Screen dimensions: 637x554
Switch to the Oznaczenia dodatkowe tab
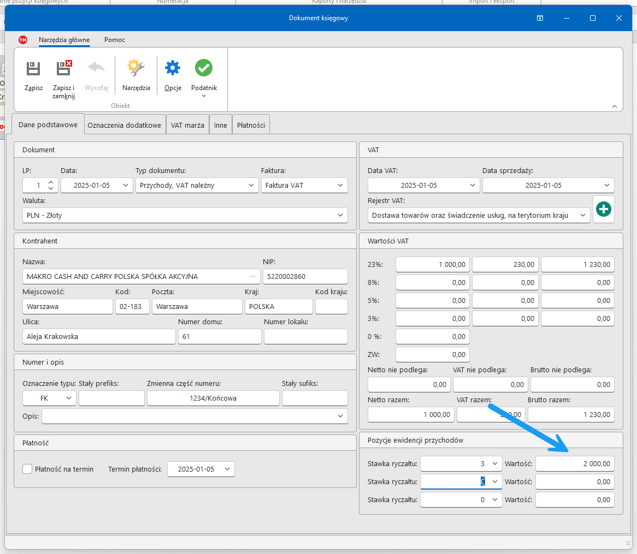point(125,125)
